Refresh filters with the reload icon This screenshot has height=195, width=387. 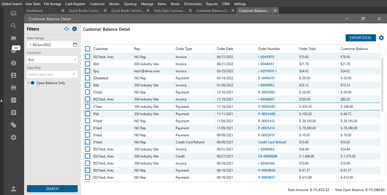[x=67, y=29]
